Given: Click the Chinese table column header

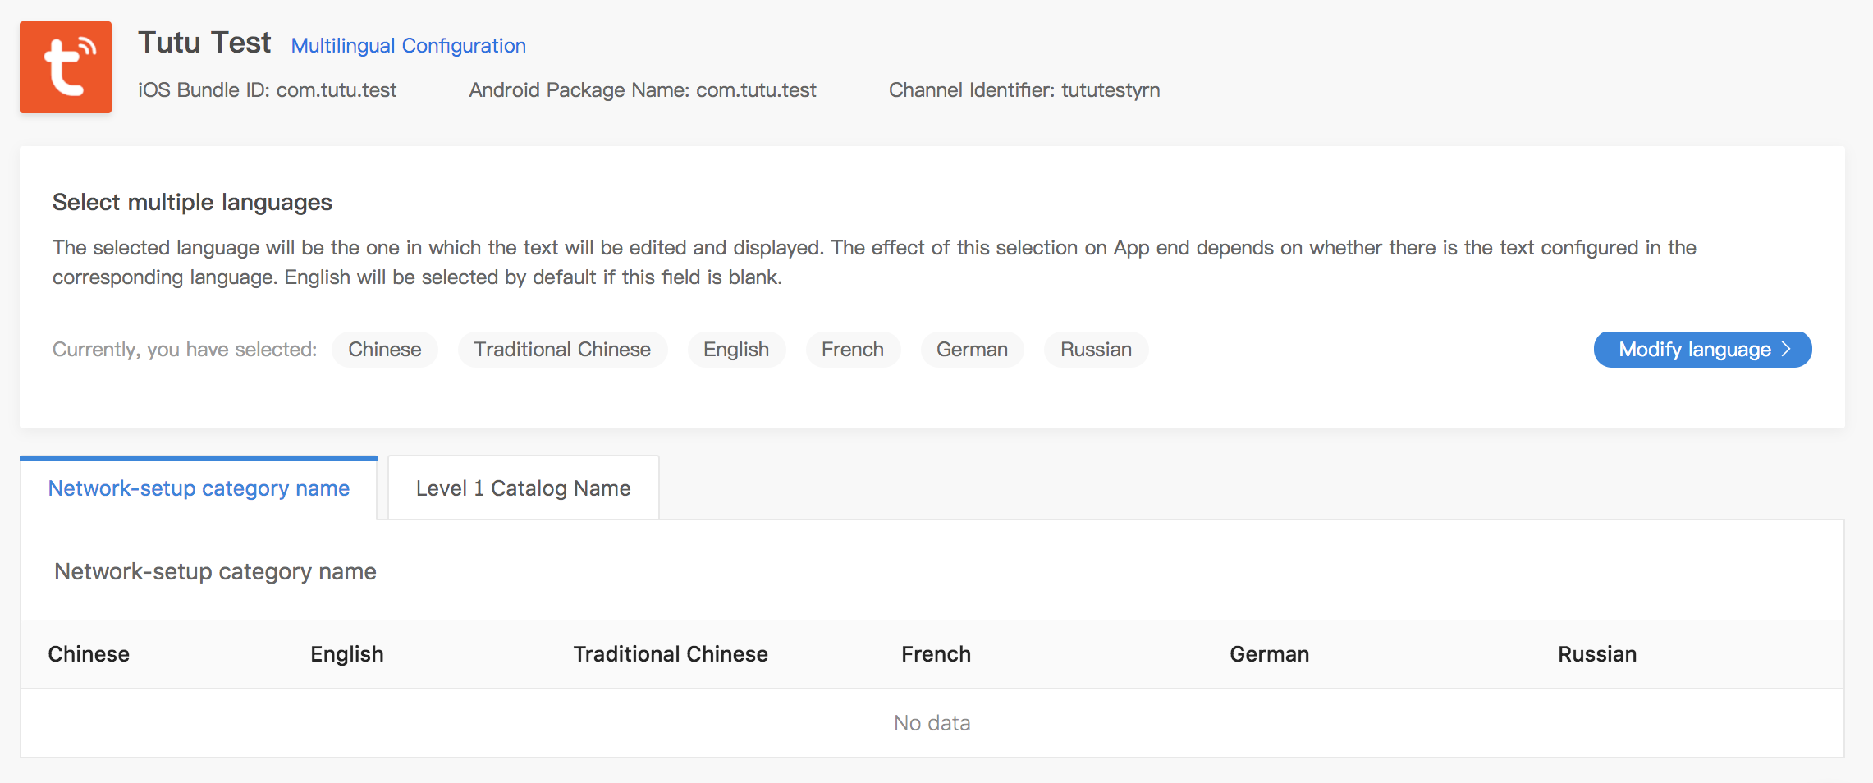Looking at the screenshot, I should click(89, 654).
